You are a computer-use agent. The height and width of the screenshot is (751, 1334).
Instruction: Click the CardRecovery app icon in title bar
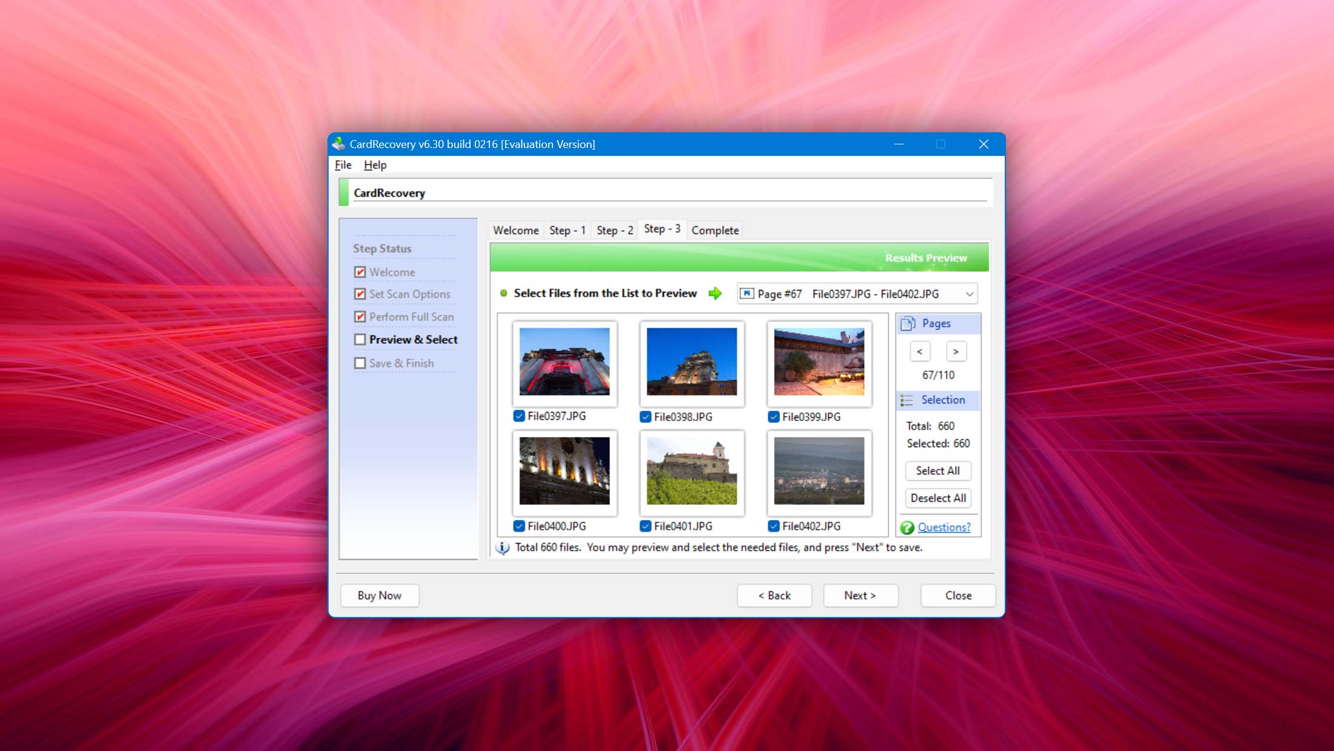tap(338, 144)
